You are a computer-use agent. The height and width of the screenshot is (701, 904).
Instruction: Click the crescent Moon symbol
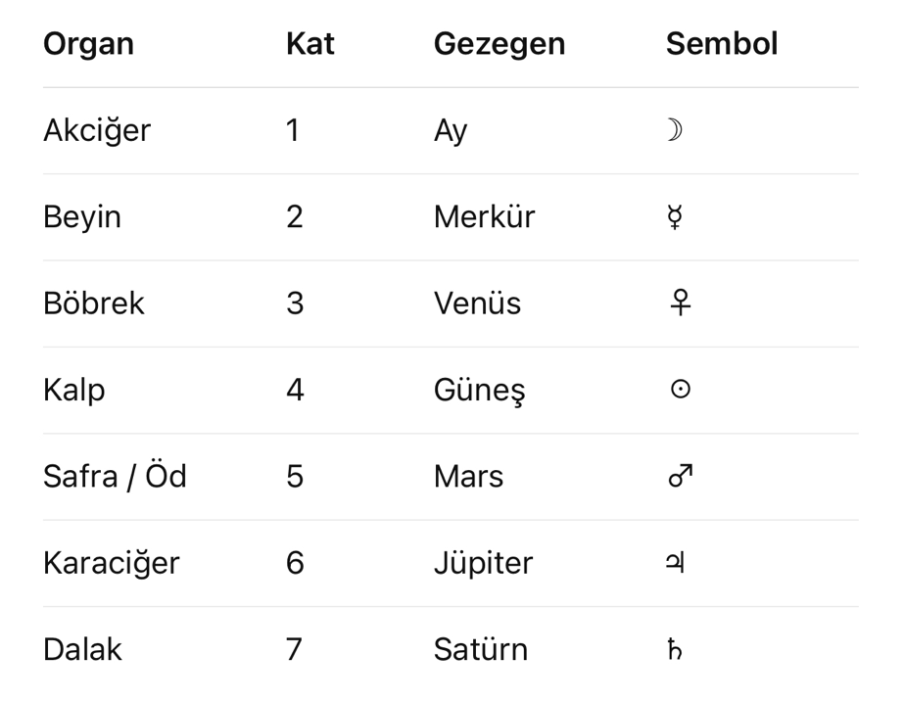[673, 130]
